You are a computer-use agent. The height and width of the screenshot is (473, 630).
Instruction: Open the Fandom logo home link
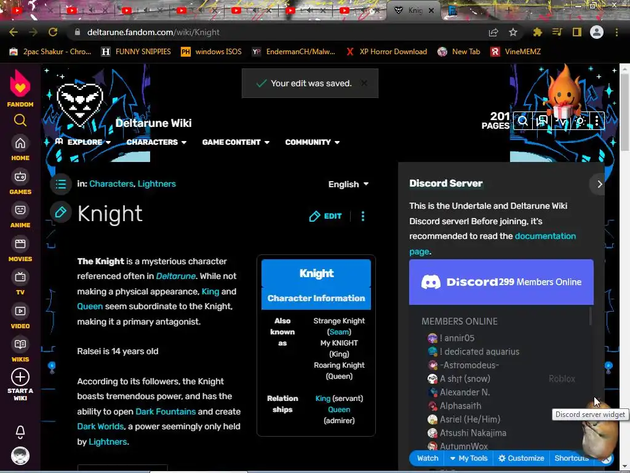point(20,88)
